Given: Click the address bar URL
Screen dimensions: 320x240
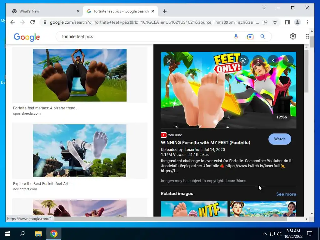Looking at the screenshot, I should point(154,22).
